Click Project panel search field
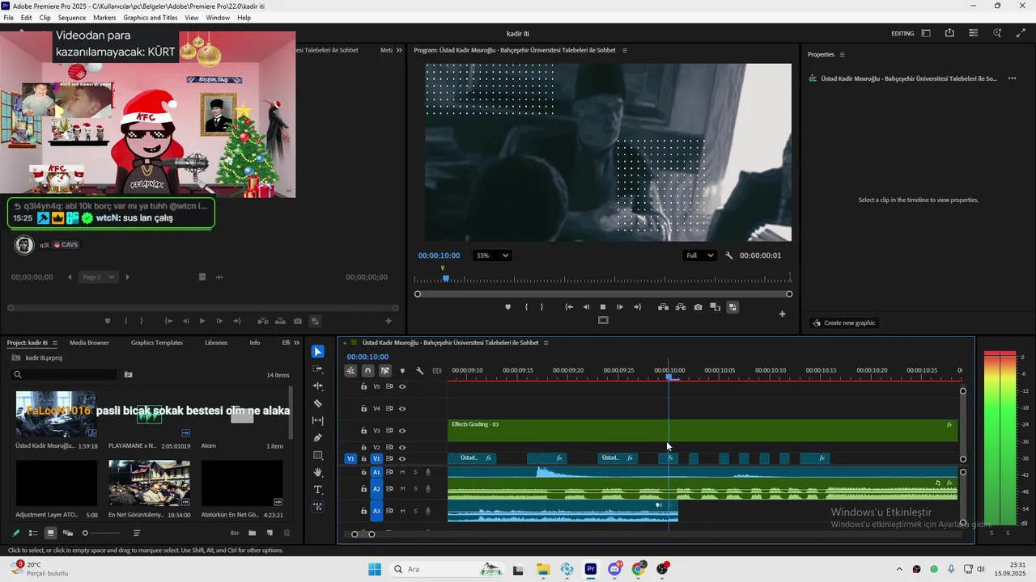1036x582 pixels. pyautogui.click(x=65, y=375)
